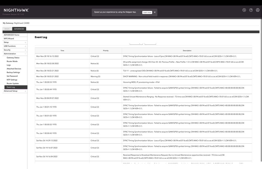Click the Nighthawk logo
Screen dimensions: 262x169
[x=16, y=10]
